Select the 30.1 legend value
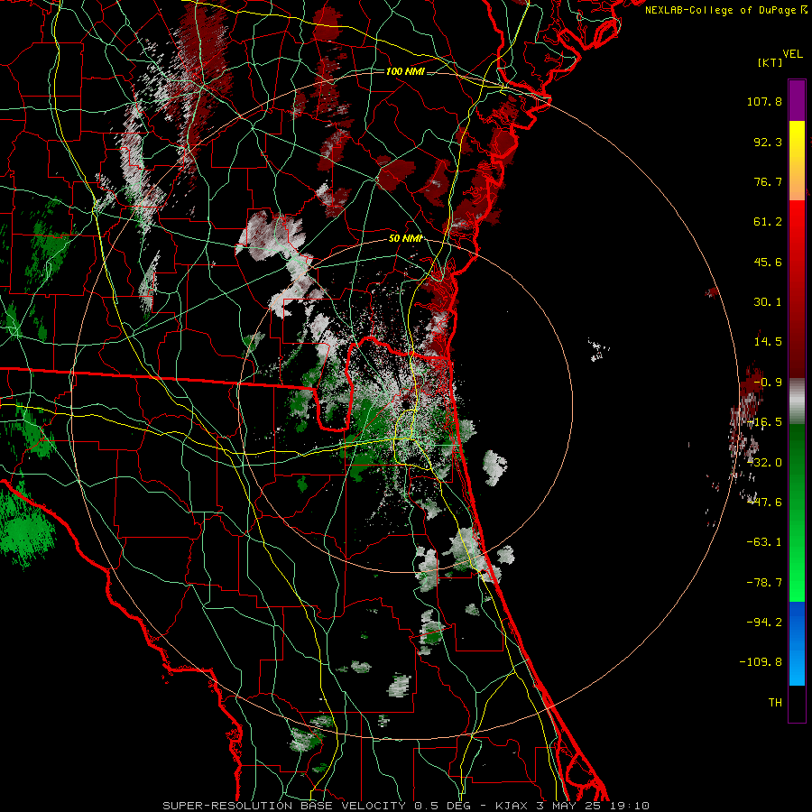This screenshot has width=812, height=812. point(768,302)
